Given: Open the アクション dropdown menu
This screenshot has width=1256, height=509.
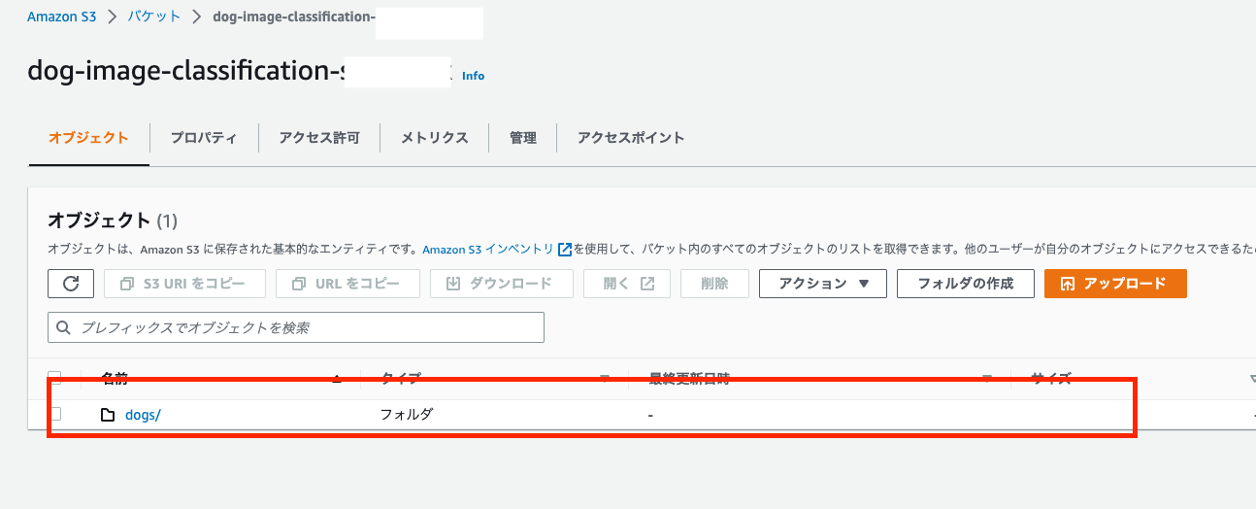Looking at the screenshot, I should pyautogui.click(x=823, y=284).
